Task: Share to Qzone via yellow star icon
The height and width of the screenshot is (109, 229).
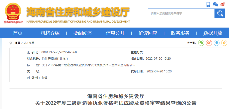Action: (224, 43)
